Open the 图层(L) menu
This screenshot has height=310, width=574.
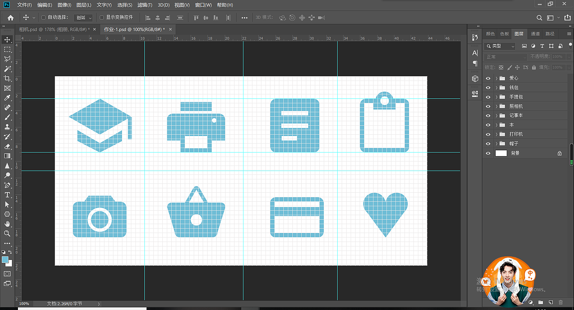pos(84,5)
